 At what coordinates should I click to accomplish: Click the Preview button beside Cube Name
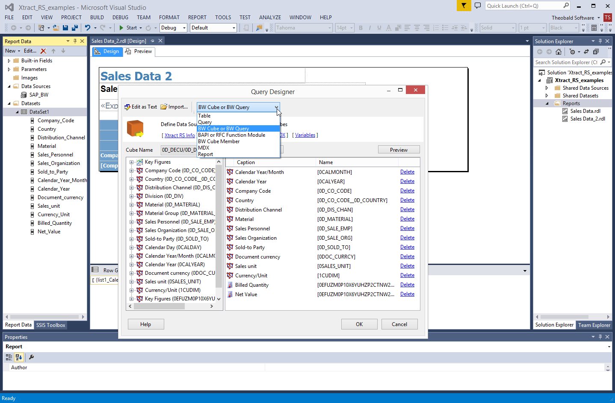click(399, 150)
